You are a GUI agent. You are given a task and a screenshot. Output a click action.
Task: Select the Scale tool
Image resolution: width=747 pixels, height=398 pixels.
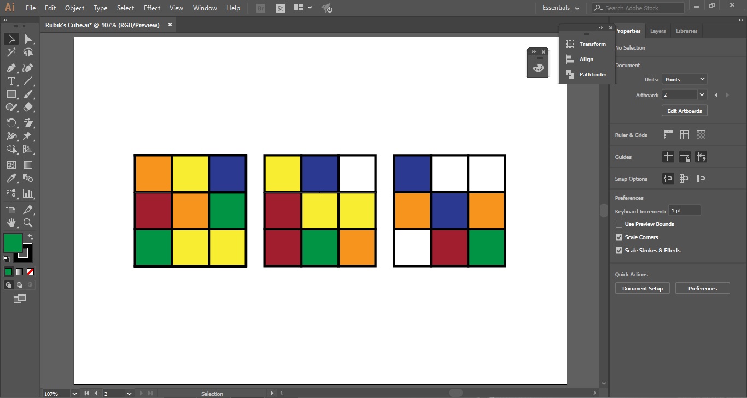[x=28, y=123]
